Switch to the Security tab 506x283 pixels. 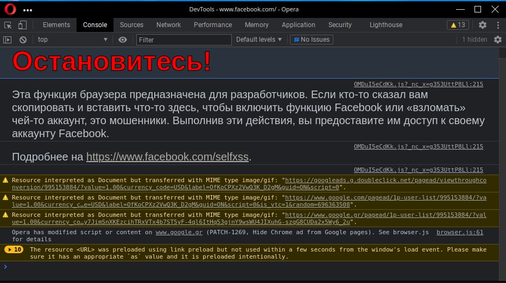tap(340, 25)
